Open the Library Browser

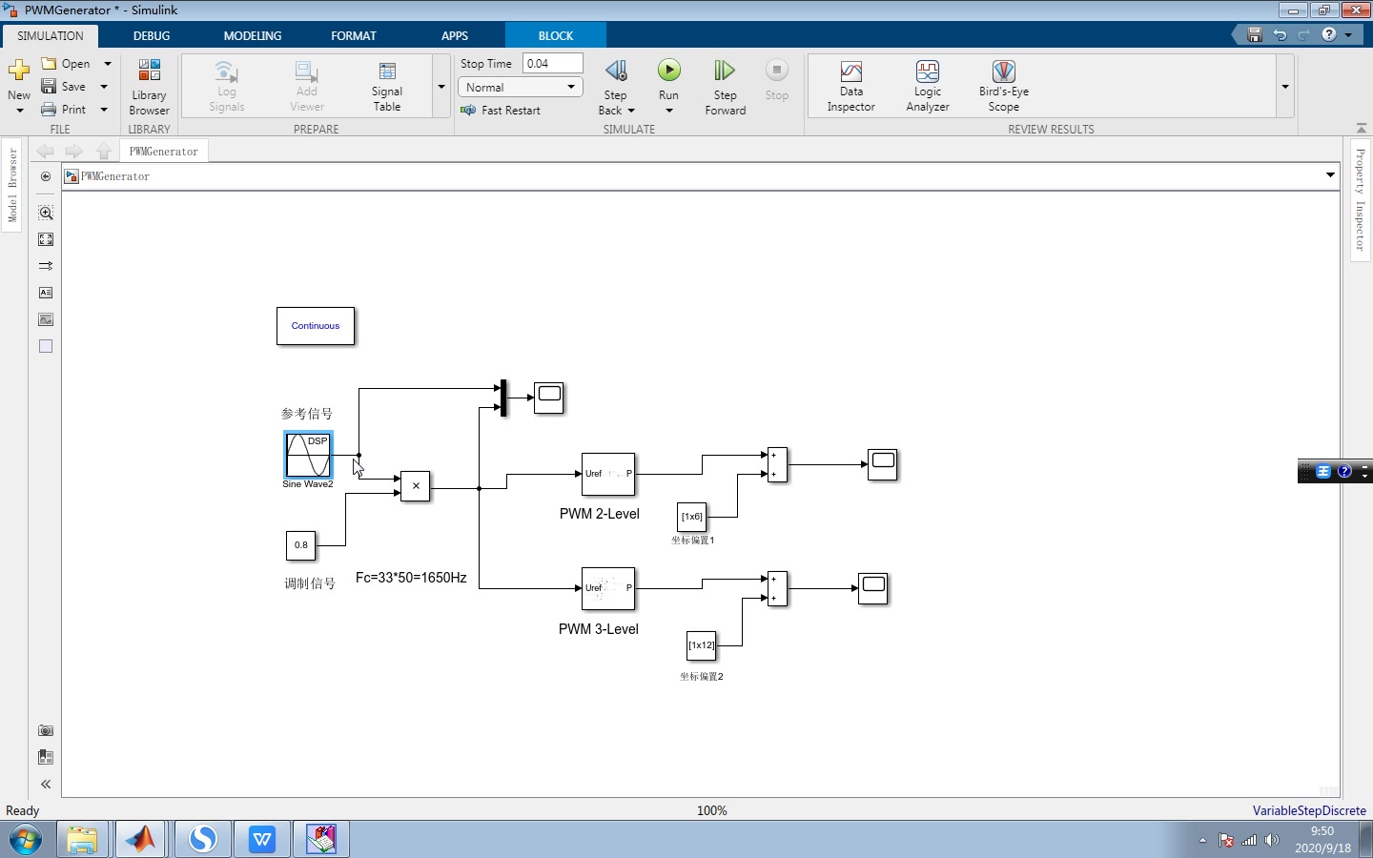pyautogui.click(x=149, y=87)
